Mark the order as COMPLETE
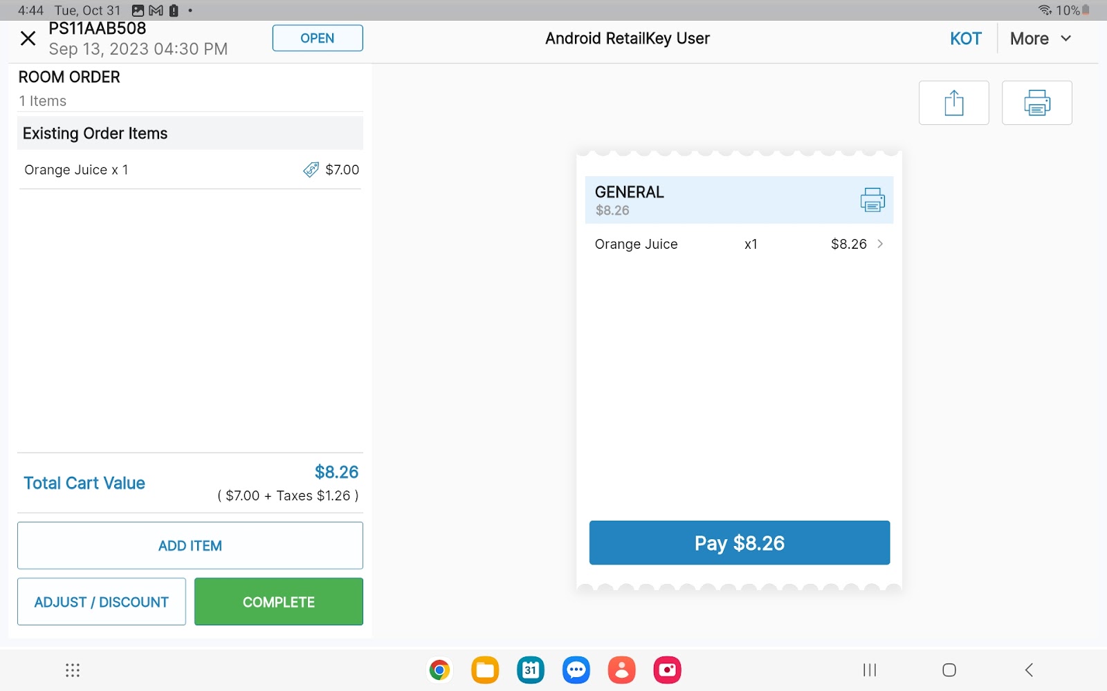 coord(279,602)
